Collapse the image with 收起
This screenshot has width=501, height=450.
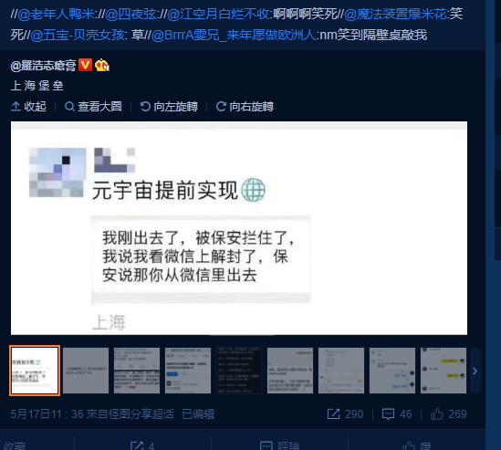[29, 107]
